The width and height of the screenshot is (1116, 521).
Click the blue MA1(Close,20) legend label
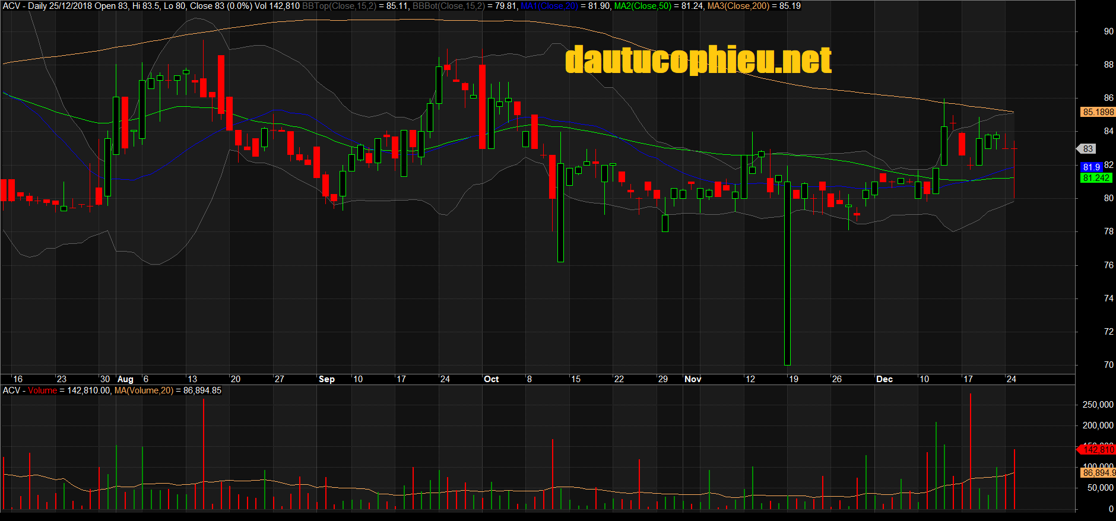click(x=549, y=6)
